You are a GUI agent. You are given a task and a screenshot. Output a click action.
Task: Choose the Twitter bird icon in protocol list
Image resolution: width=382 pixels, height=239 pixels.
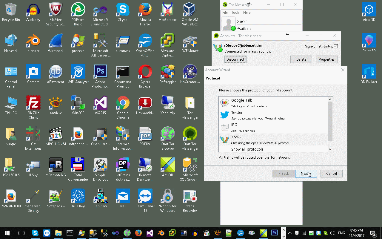(224, 115)
